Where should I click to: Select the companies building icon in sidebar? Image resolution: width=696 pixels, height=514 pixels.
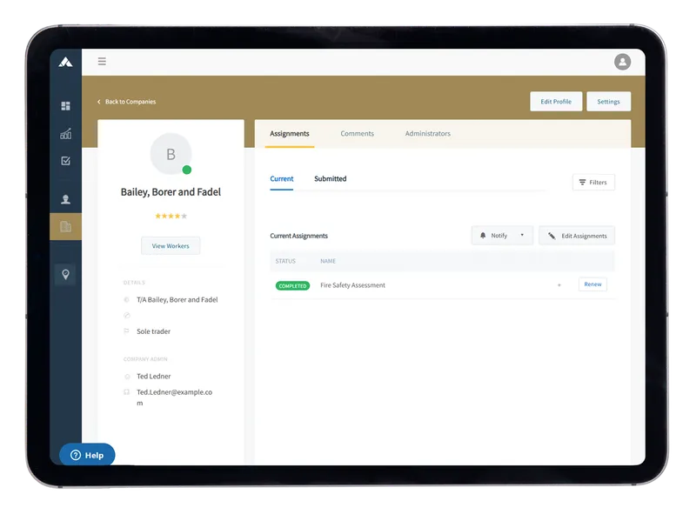(65, 226)
